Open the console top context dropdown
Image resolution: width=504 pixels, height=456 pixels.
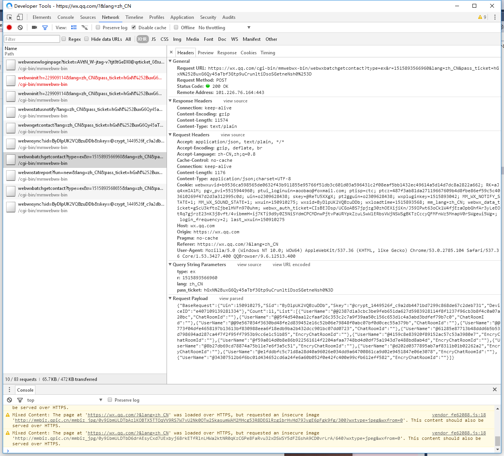coord(65,400)
